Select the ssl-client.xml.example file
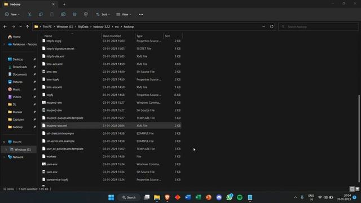Viewport: 361px width, 203px height. [x=111, y=134]
